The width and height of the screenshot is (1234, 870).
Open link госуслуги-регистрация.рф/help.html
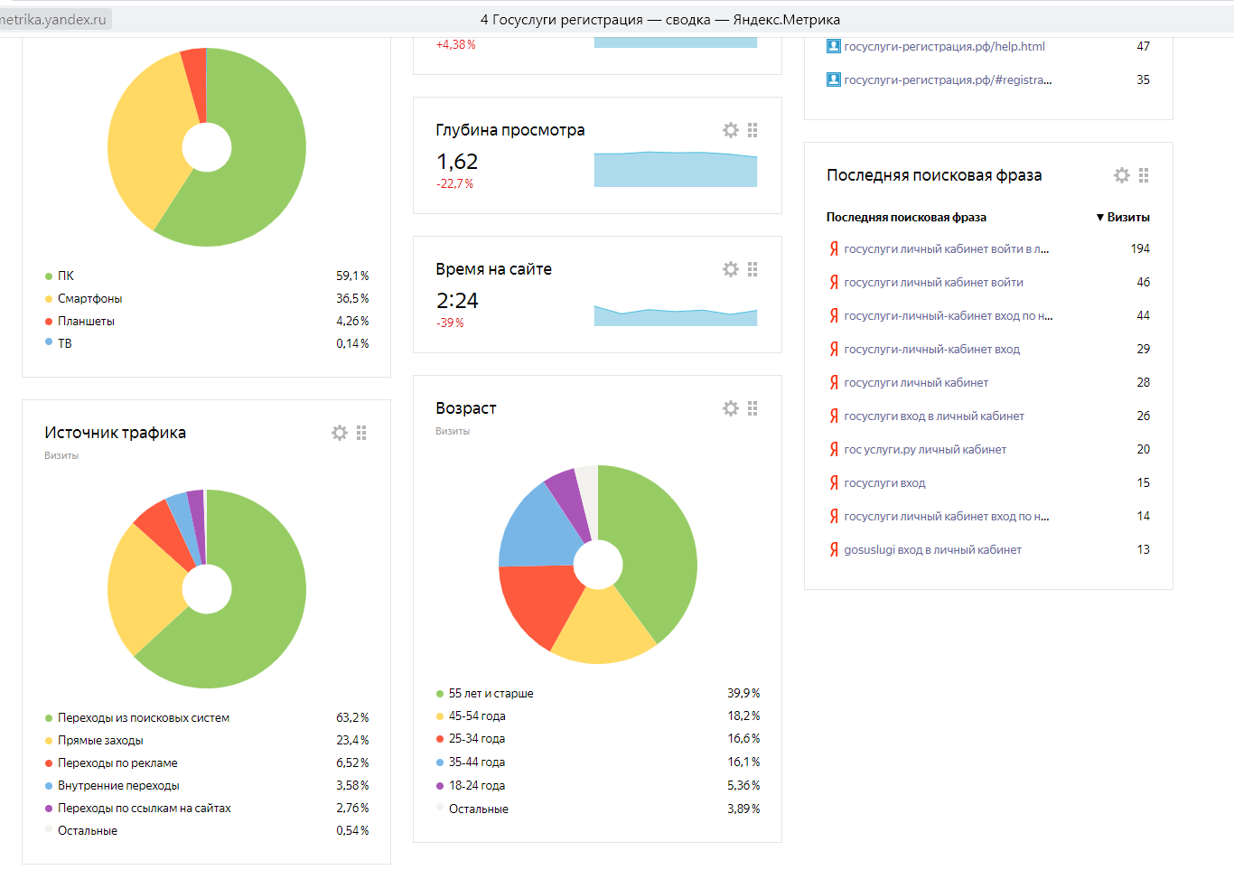pyautogui.click(x=944, y=46)
